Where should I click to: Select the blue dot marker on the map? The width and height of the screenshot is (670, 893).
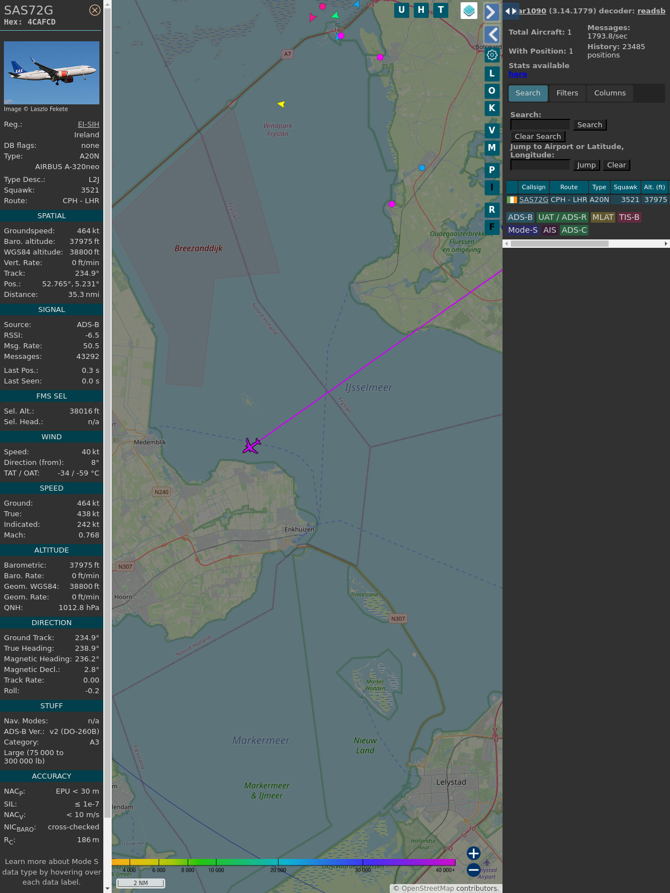tap(422, 167)
